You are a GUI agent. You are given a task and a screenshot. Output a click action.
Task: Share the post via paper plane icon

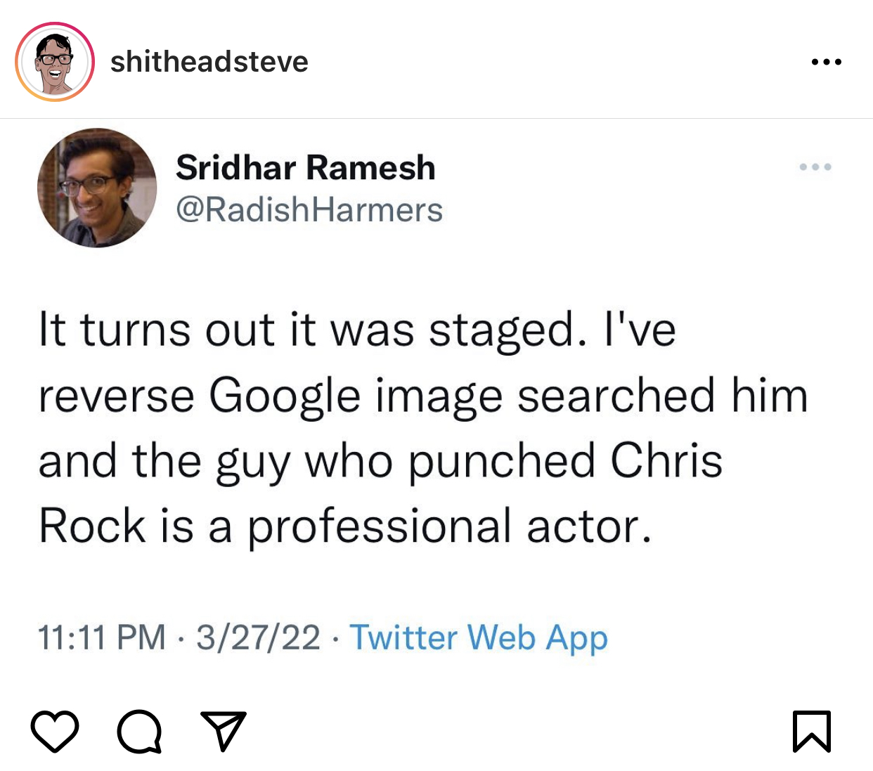[223, 731]
